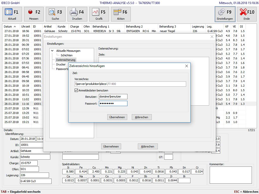
Task: Exit via the F10 Ende icon
Action: (x=247, y=14)
